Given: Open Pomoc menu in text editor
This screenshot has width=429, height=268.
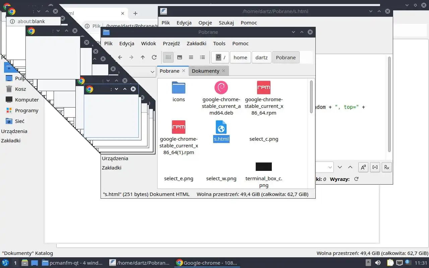Looking at the screenshot, I should 249,22.
